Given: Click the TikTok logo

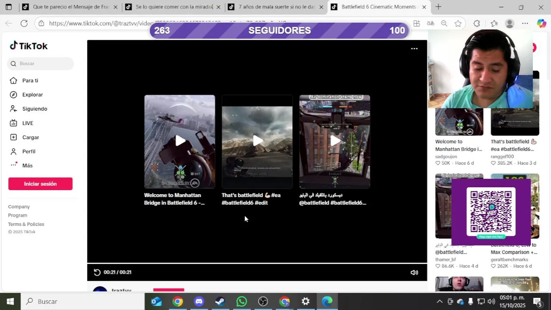Looking at the screenshot, I should (x=28, y=46).
